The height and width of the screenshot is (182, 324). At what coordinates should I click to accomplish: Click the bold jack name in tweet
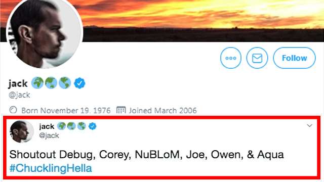(47, 126)
